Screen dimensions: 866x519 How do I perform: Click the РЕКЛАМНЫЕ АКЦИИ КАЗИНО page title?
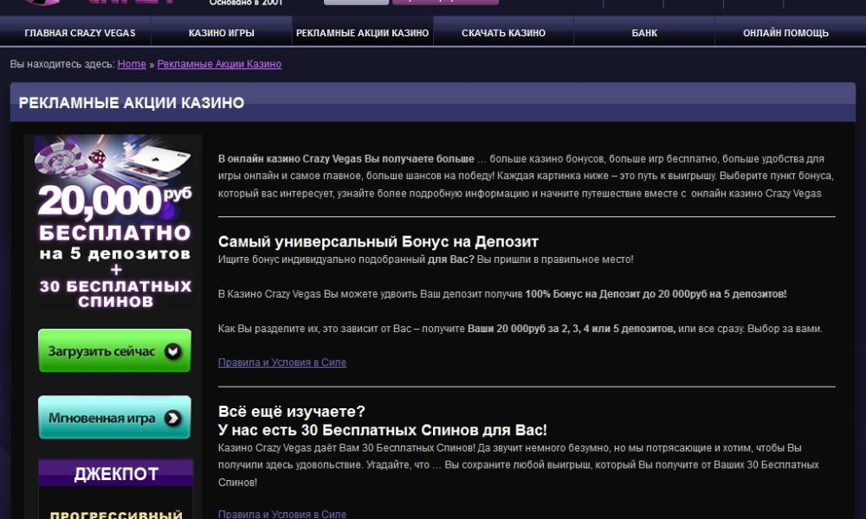(132, 103)
